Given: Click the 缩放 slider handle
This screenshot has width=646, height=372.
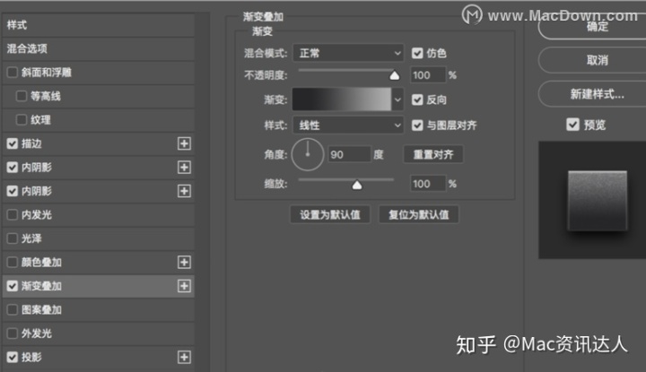Looking at the screenshot, I should 357,186.
